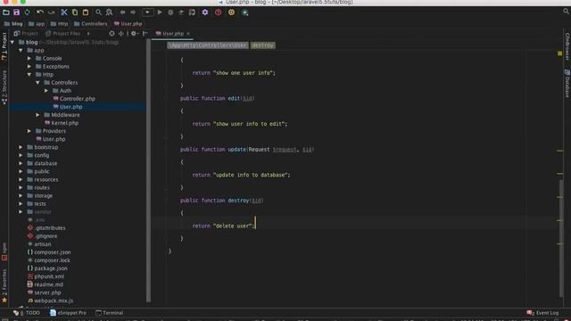Click the destroy breadcrumb above the editor
This screenshot has width=571, height=321.
pyautogui.click(x=262, y=45)
